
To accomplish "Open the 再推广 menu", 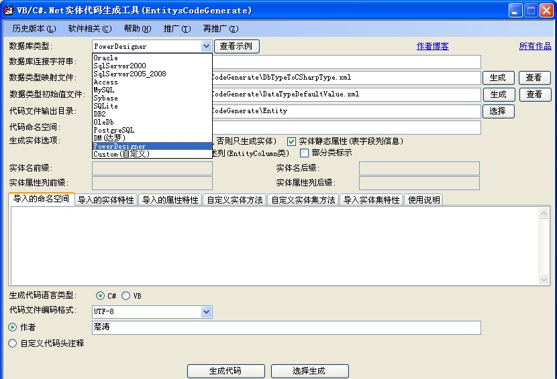I will [x=221, y=29].
